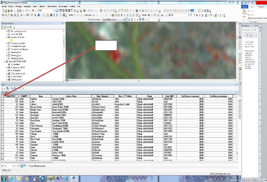Select the Zoom In magnifier tool
This screenshot has width=267, height=182.
[3, 15]
